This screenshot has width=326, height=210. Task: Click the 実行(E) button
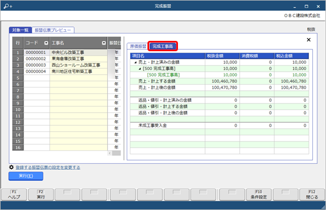26,176
